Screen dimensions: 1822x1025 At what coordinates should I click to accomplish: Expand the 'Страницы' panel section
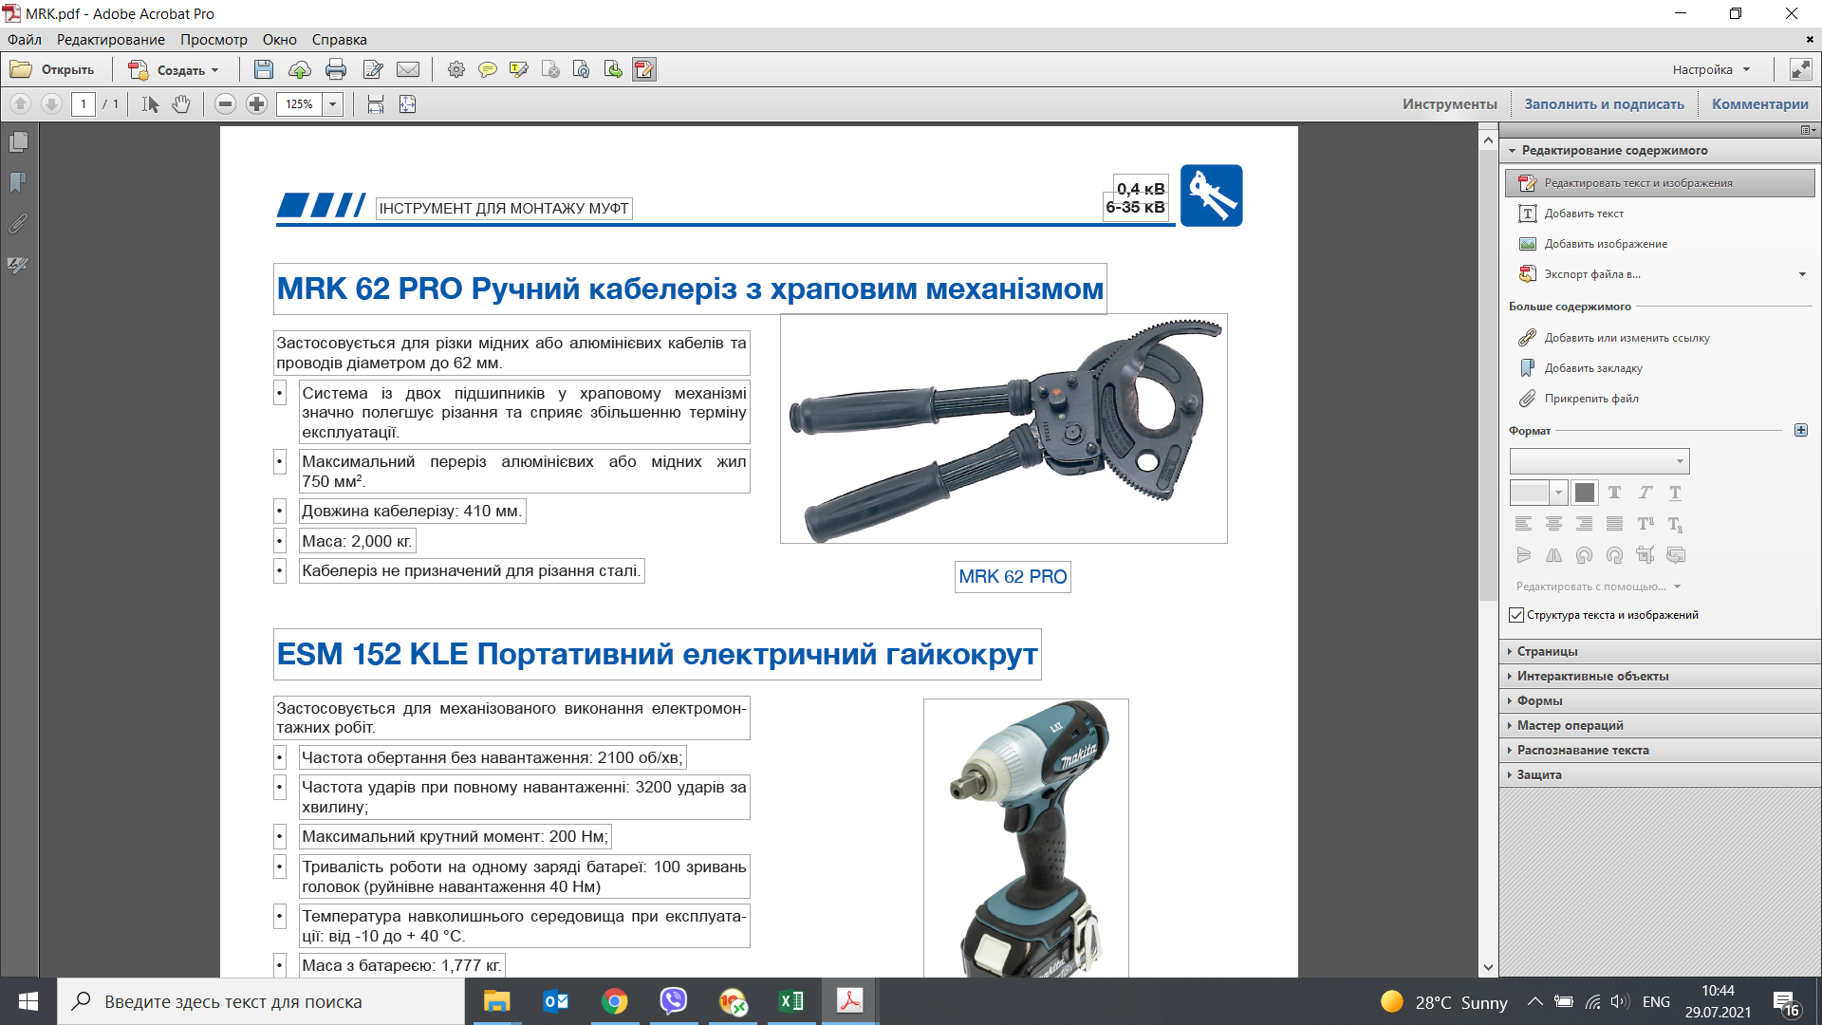pos(1660,651)
